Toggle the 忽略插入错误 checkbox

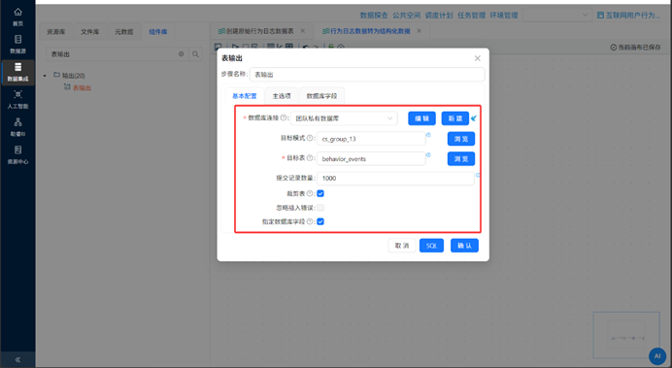(x=320, y=208)
